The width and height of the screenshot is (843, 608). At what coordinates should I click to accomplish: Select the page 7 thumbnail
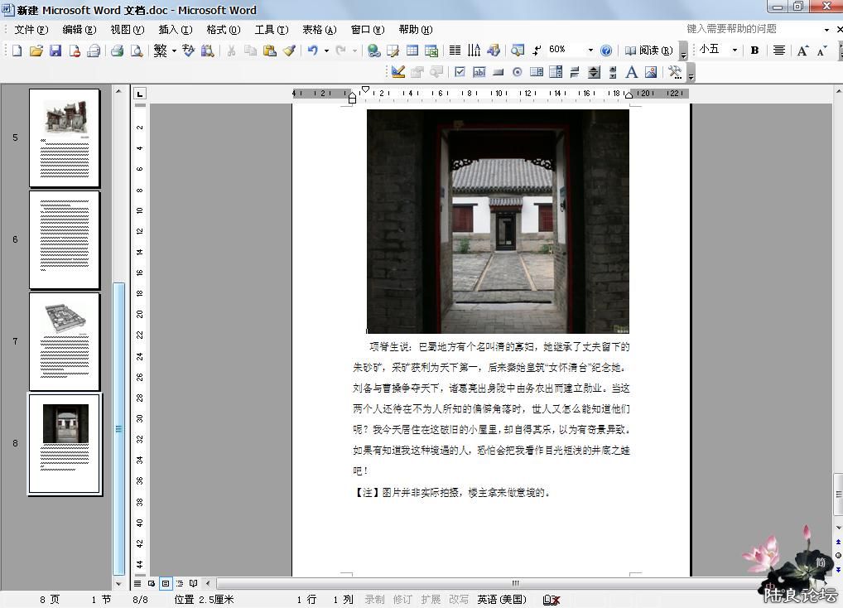click(65, 341)
